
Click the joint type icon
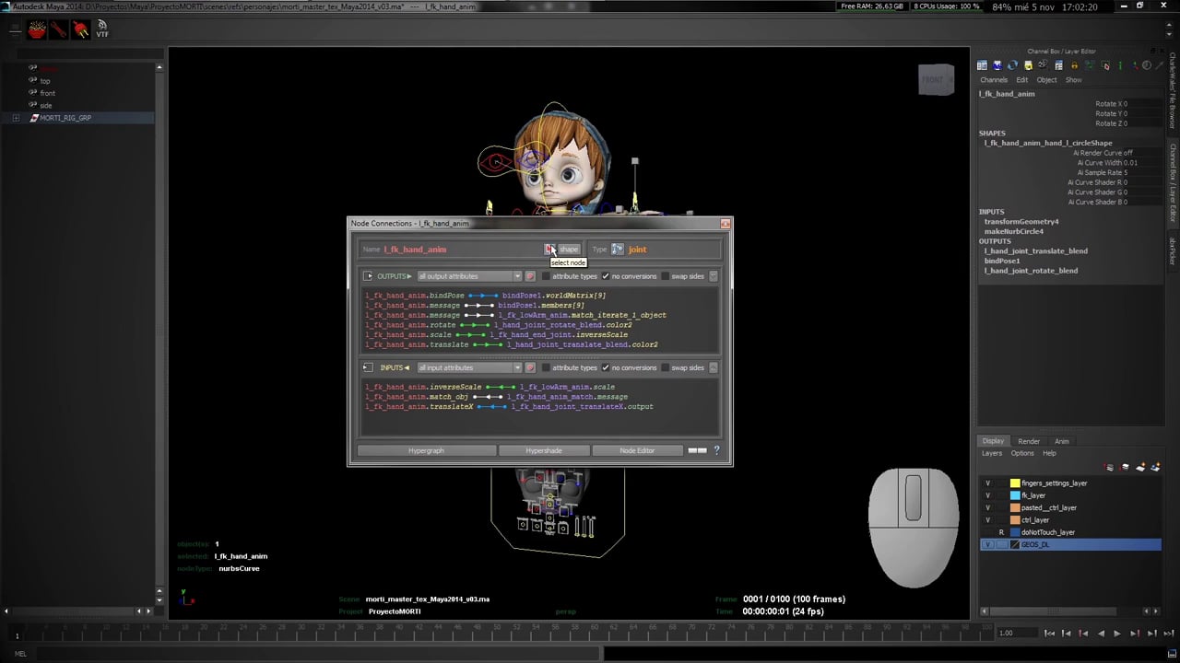(x=618, y=250)
